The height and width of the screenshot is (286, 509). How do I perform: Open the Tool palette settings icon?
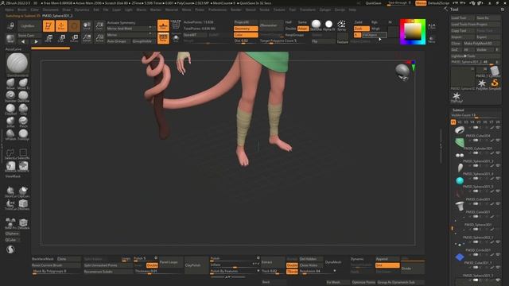tap(503, 10)
